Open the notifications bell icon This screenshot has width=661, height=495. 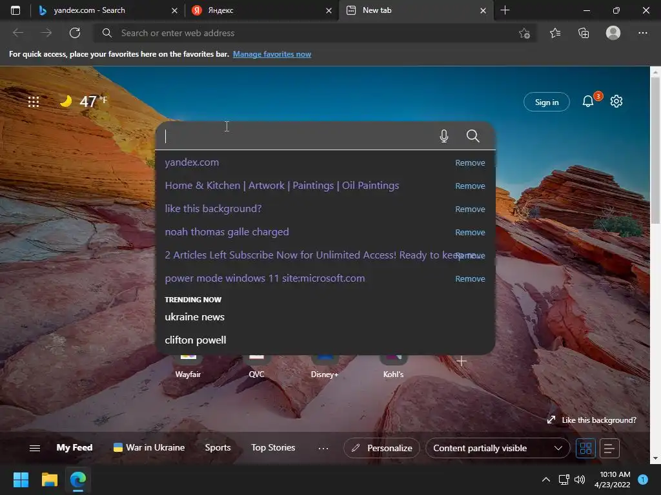tap(588, 101)
